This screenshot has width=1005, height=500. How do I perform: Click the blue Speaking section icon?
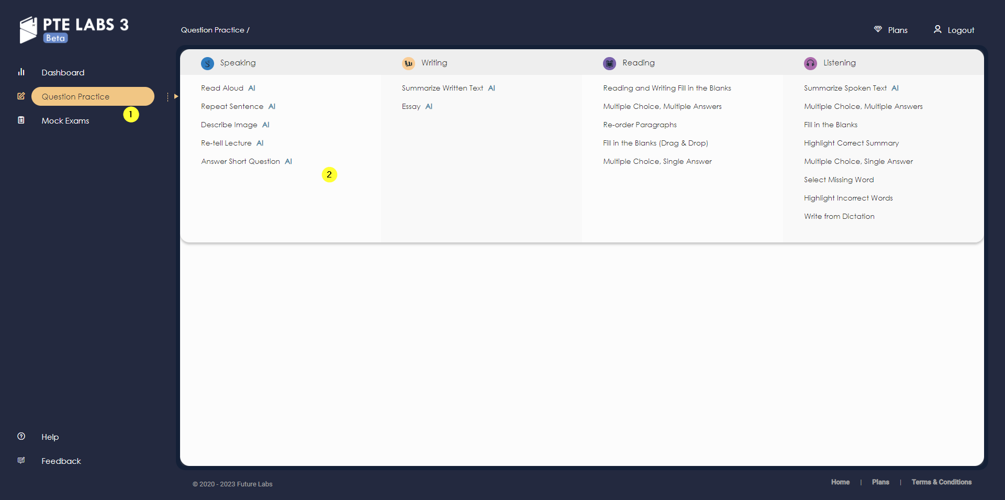(x=207, y=63)
